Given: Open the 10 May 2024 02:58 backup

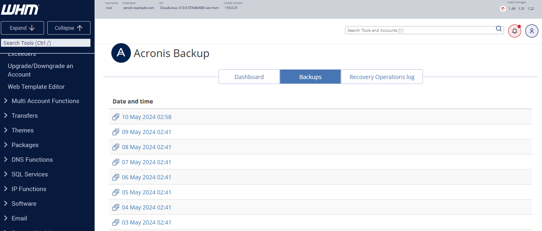Looking at the screenshot, I should 147,117.
